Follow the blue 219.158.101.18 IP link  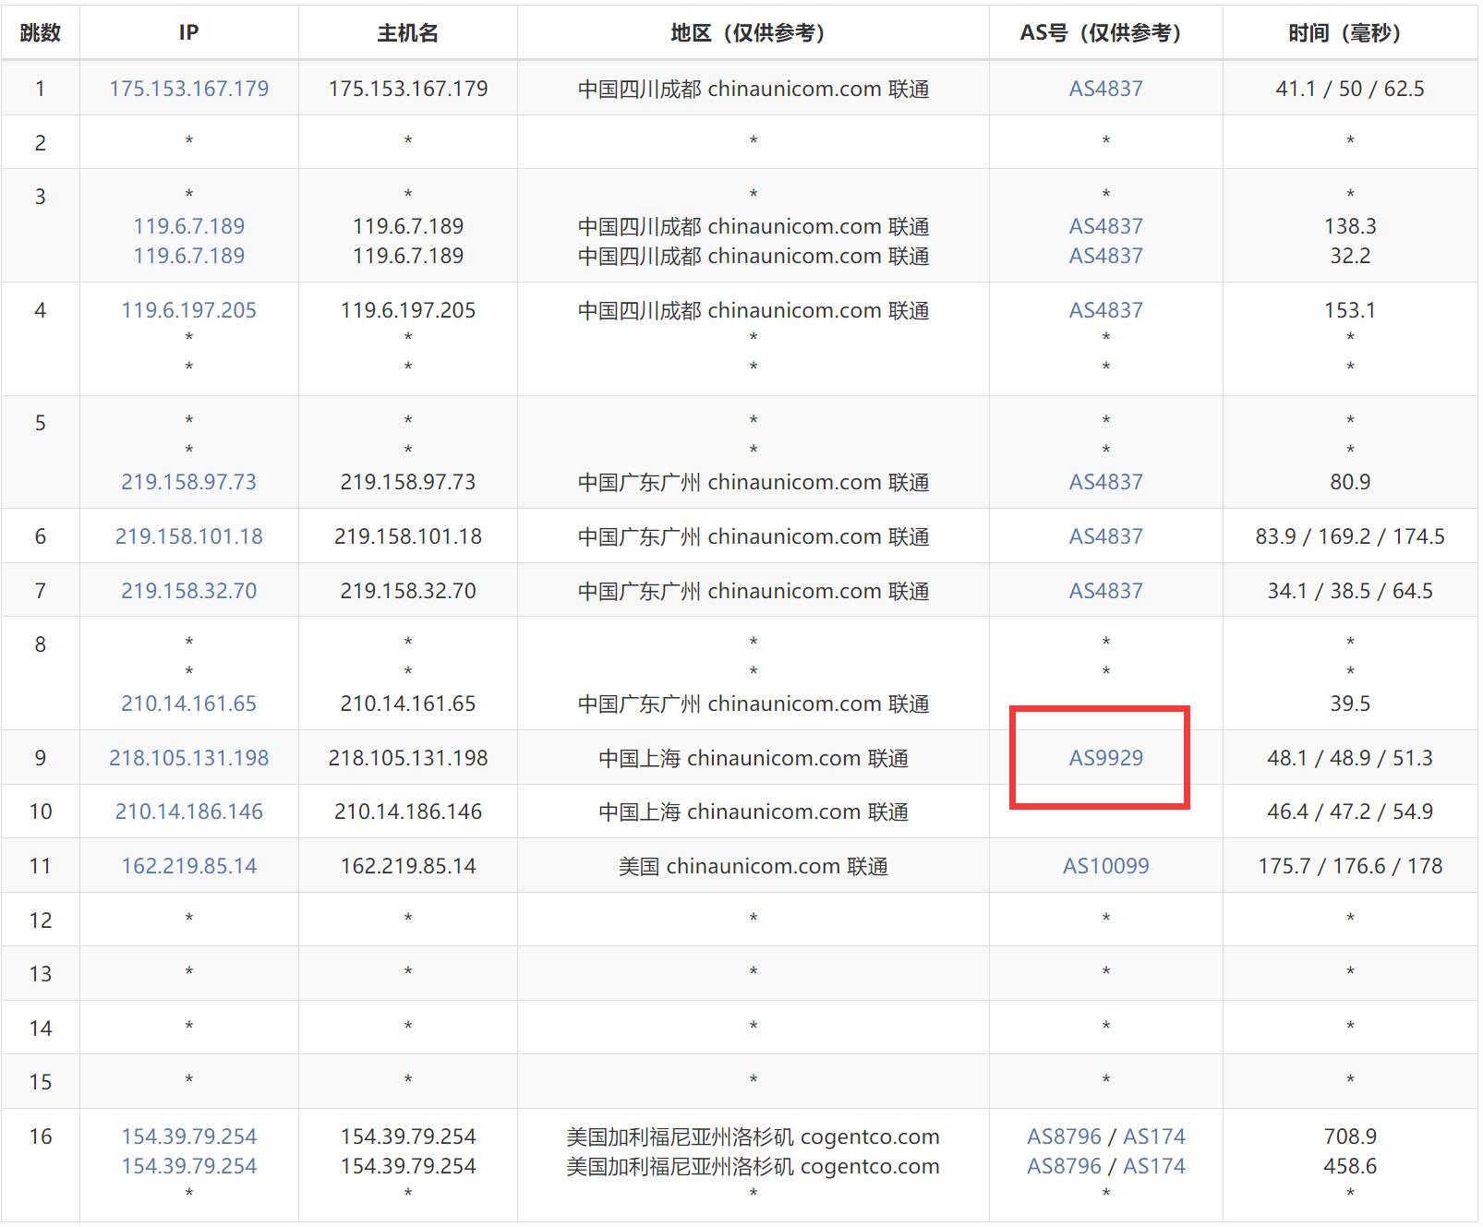coord(188,536)
